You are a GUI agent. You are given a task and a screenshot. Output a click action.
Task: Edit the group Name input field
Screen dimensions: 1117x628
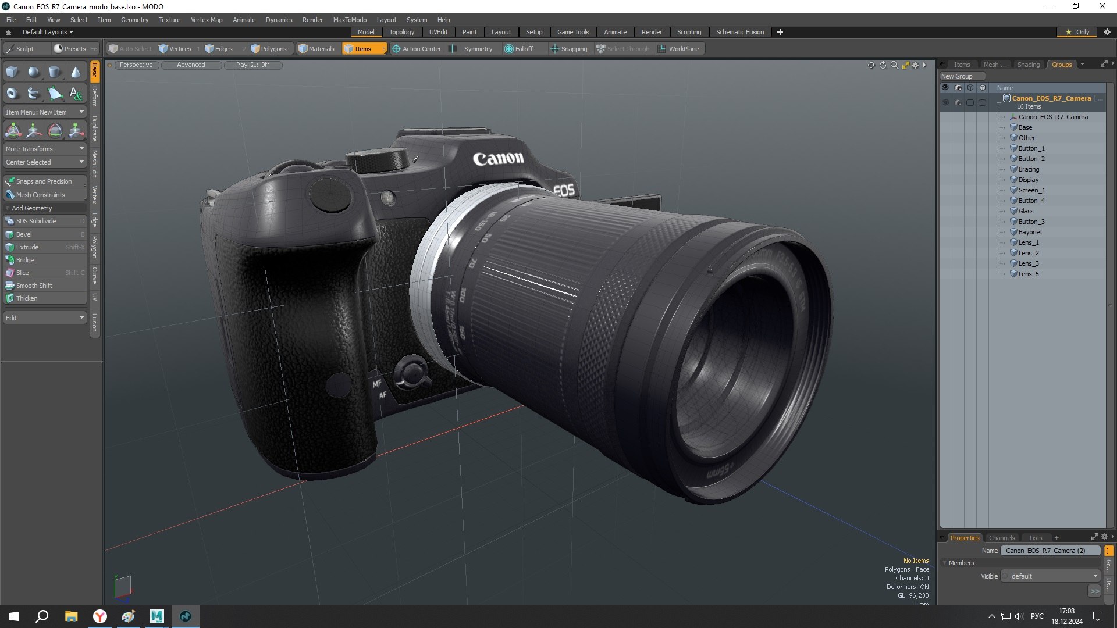(1050, 551)
